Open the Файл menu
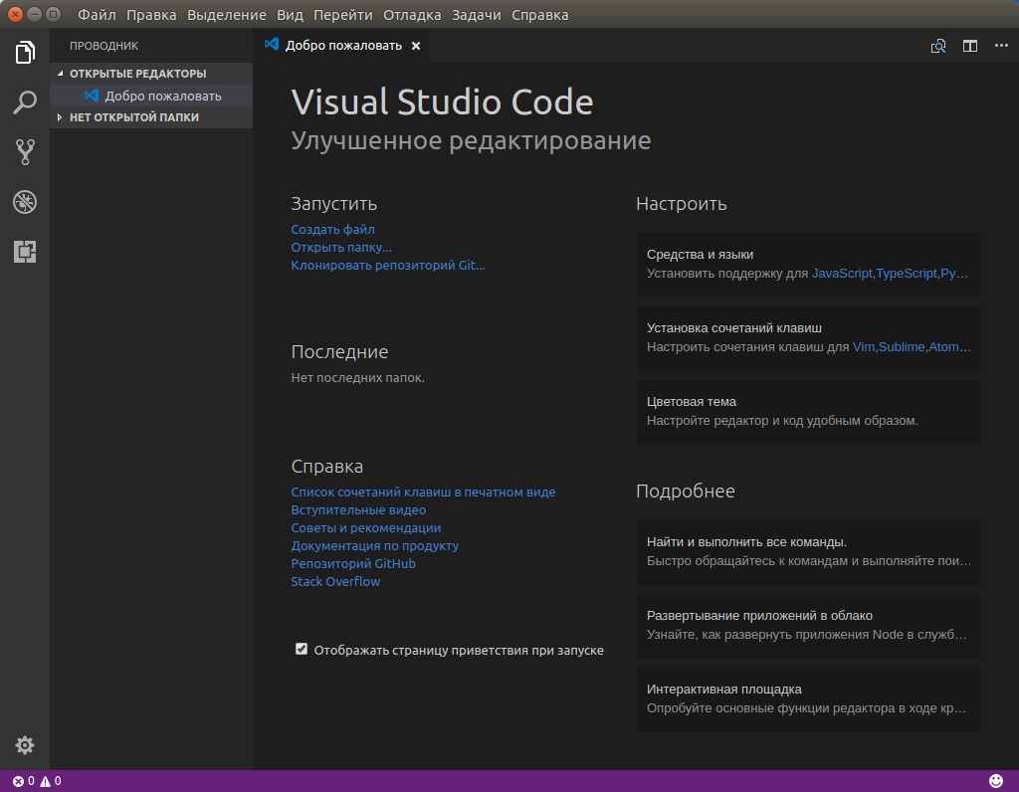The height and width of the screenshot is (792, 1019). [97, 15]
